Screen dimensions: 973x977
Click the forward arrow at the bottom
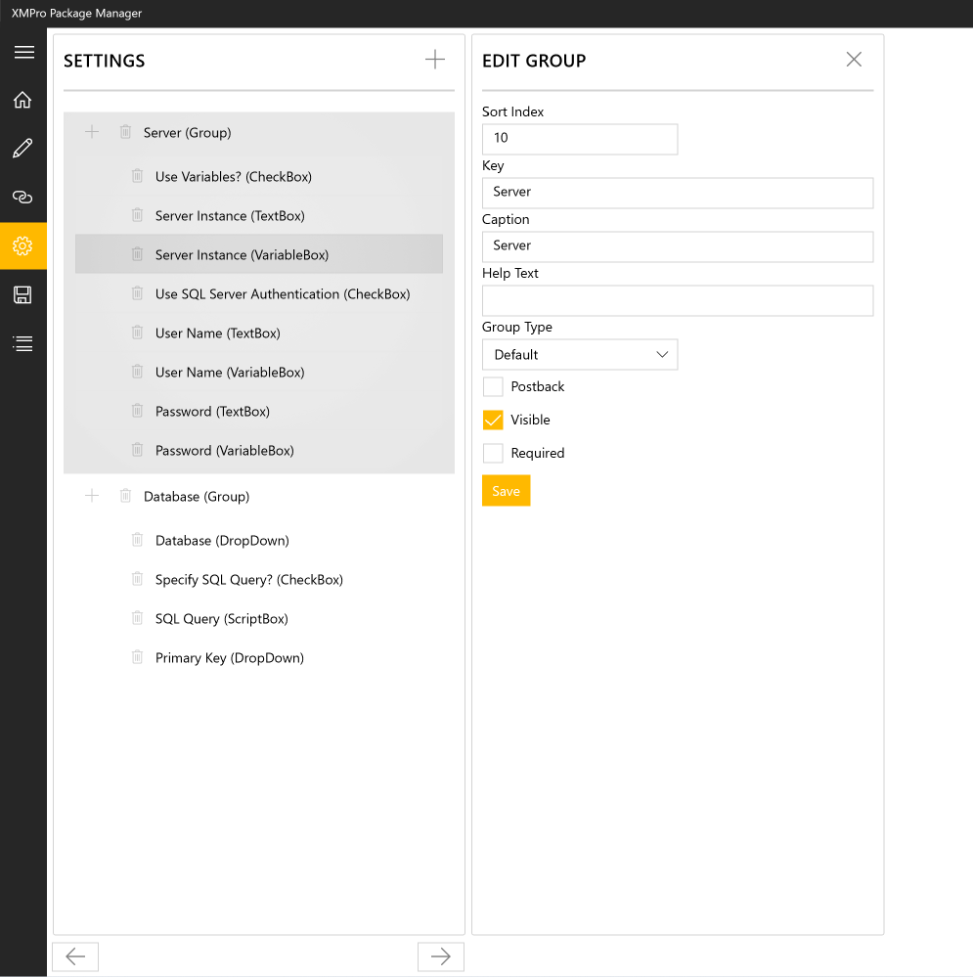click(x=440, y=956)
